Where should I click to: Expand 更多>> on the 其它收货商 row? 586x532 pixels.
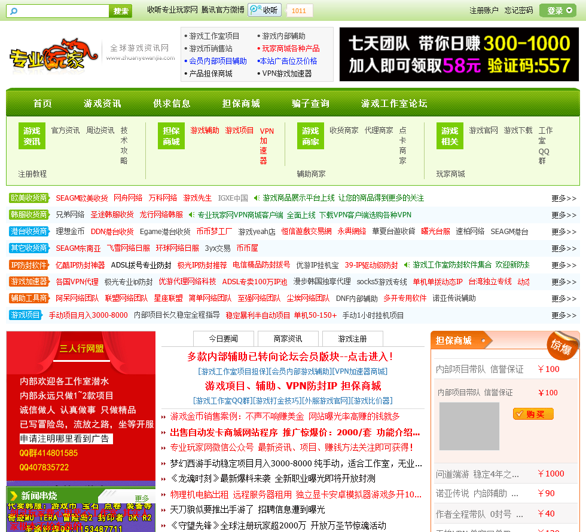[563, 248]
